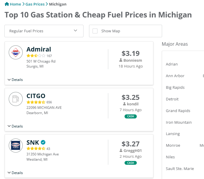This screenshot has height=179, width=204.
Task: Click user icon beside Bonniesm
Action: click(121, 60)
